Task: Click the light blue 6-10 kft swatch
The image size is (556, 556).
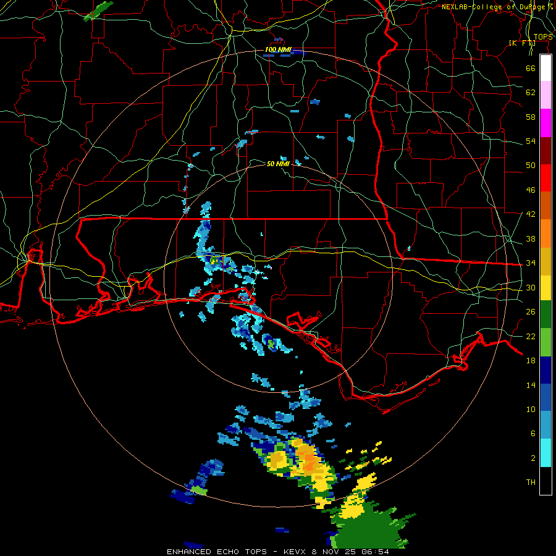Action: [x=545, y=425]
